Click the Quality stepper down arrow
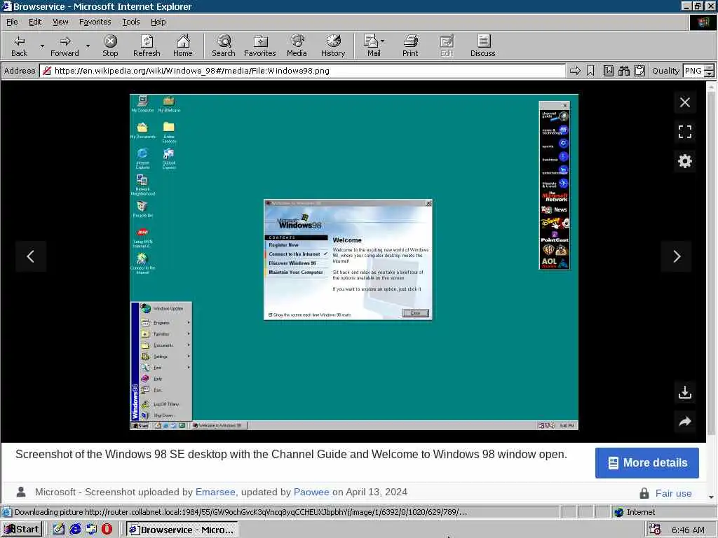Image resolution: width=718 pixels, height=538 pixels. [x=710, y=74]
